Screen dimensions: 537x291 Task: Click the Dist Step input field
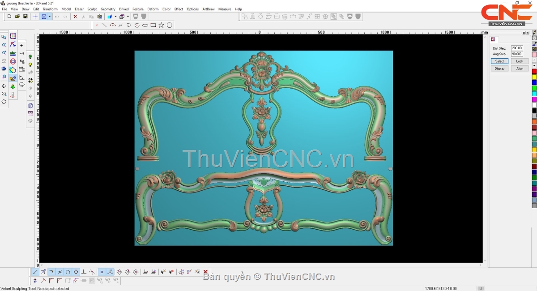tap(517, 48)
